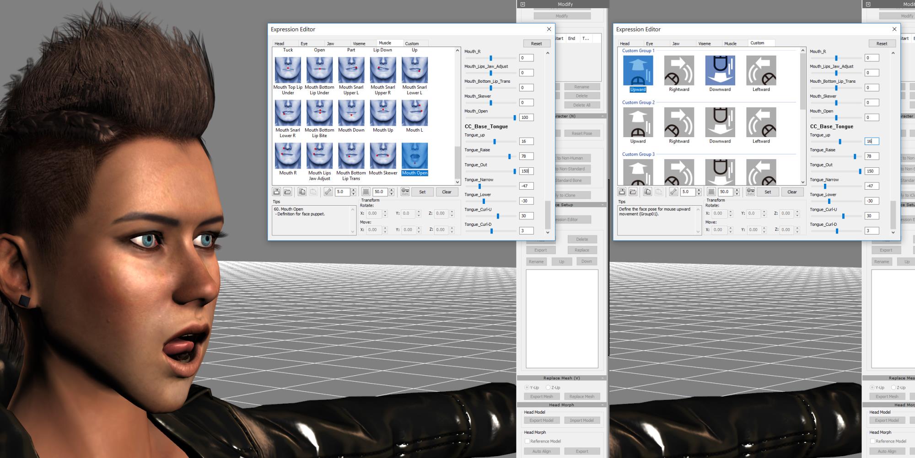Click Reset in right Expression Editor
The image size is (915, 458).
coord(882,44)
